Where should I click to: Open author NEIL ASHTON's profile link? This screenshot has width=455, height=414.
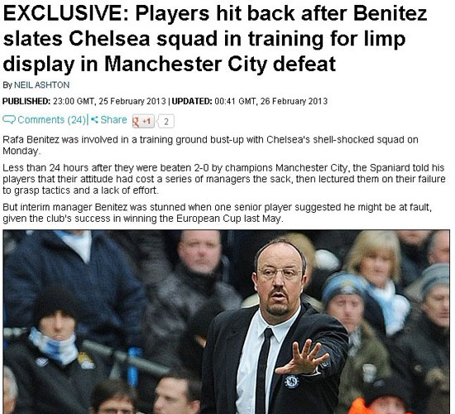tap(42, 84)
